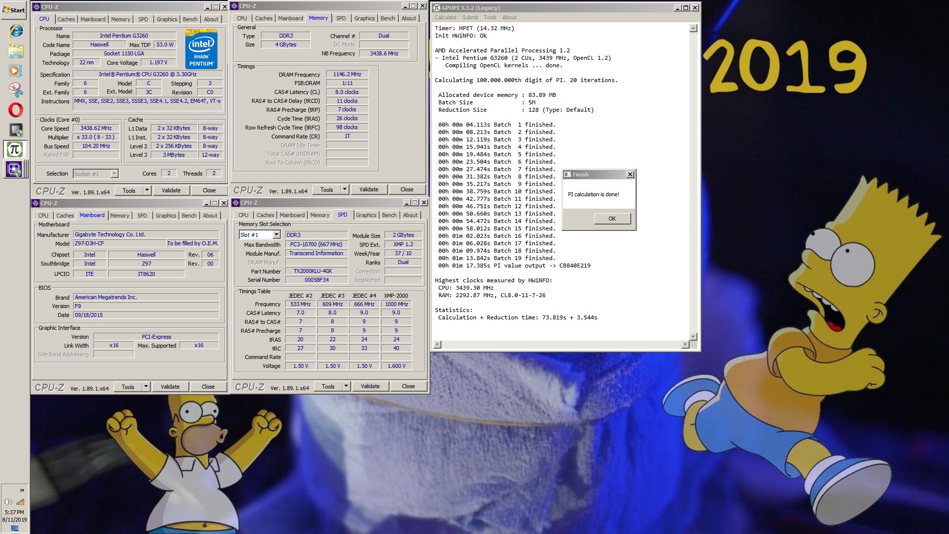
Task: Select Mainboard tab in CPU-Z SPD window
Action: coord(292,215)
